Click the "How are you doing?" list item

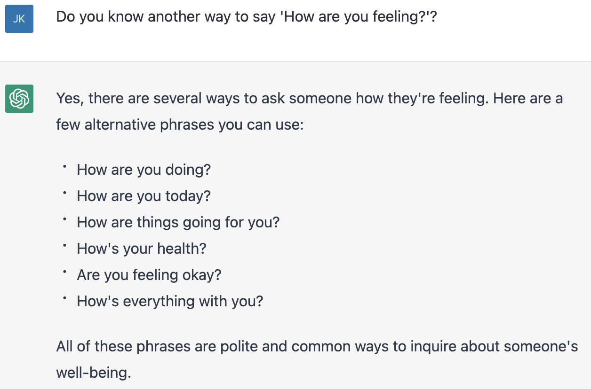tap(144, 169)
